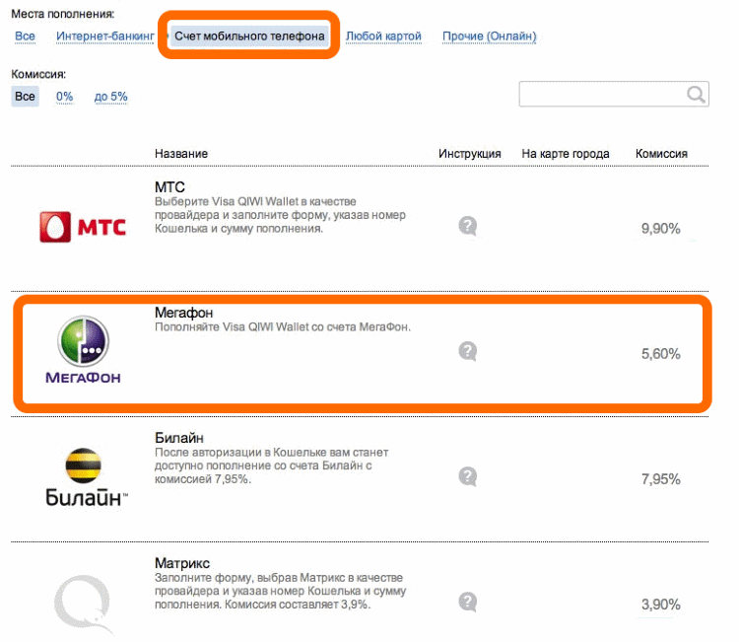This screenshot has height=642, width=739.
Task: Click the Megafon logo
Action: pyautogui.click(x=83, y=349)
